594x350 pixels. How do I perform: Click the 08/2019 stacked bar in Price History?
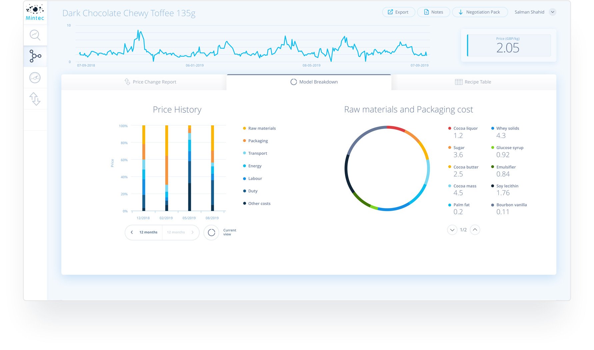pos(212,168)
